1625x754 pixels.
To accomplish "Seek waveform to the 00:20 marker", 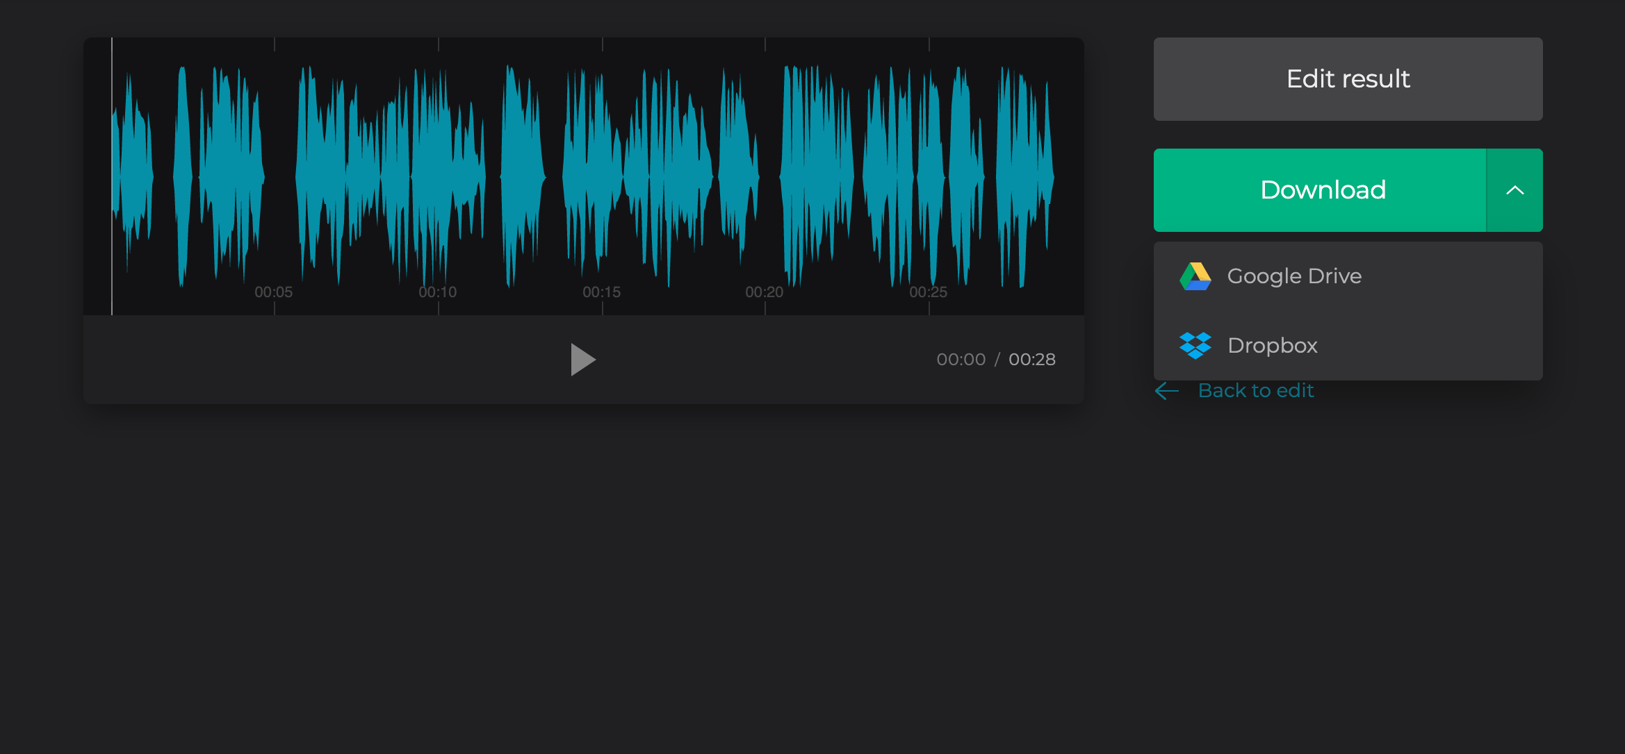I will 765,292.
